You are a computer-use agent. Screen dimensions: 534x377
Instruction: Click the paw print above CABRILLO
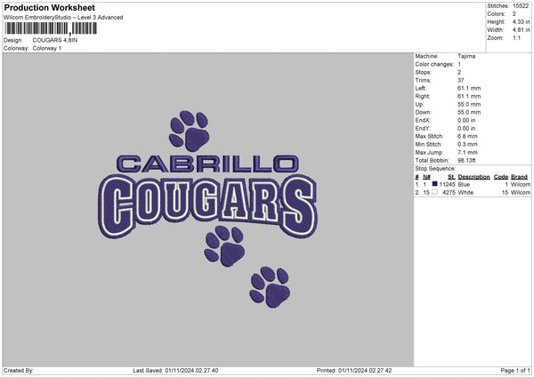coord(190,131)
